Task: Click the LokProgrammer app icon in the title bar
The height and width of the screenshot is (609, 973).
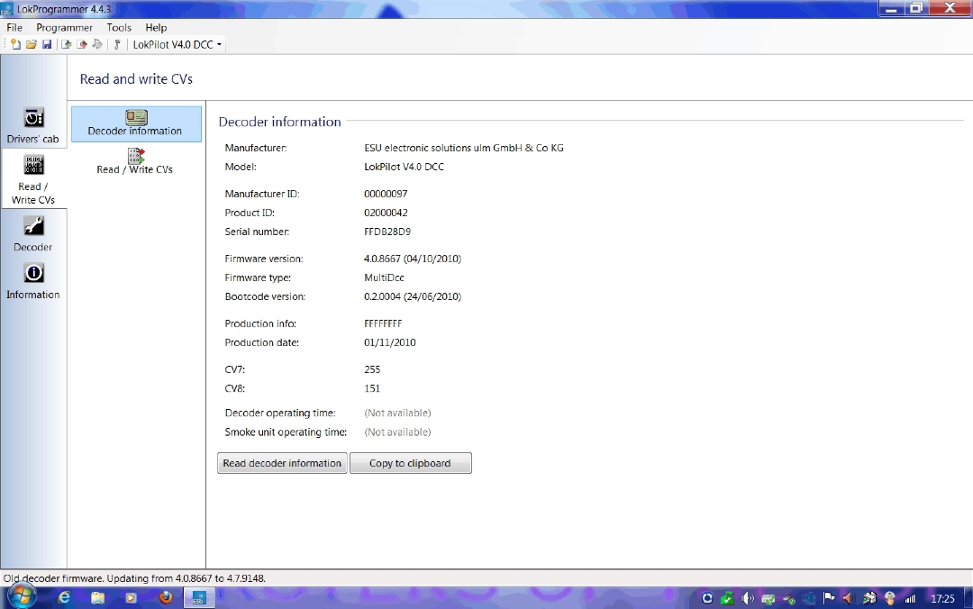Action: coord(6,9)
